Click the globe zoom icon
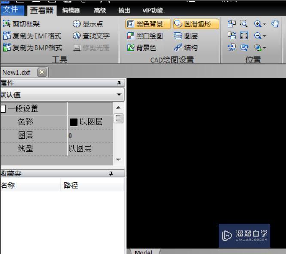This screenshot has height=254, width=286. pos(257,48)
